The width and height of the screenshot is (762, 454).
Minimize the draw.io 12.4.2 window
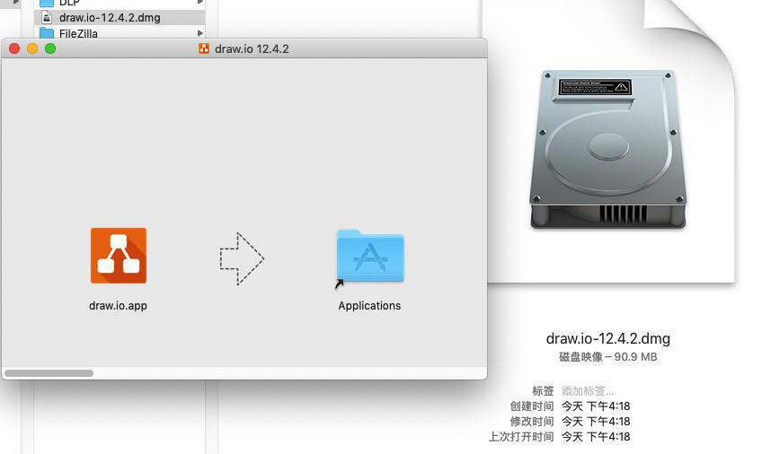tap(32, 48)
